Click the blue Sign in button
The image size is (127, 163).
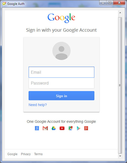tap(61, 96)
